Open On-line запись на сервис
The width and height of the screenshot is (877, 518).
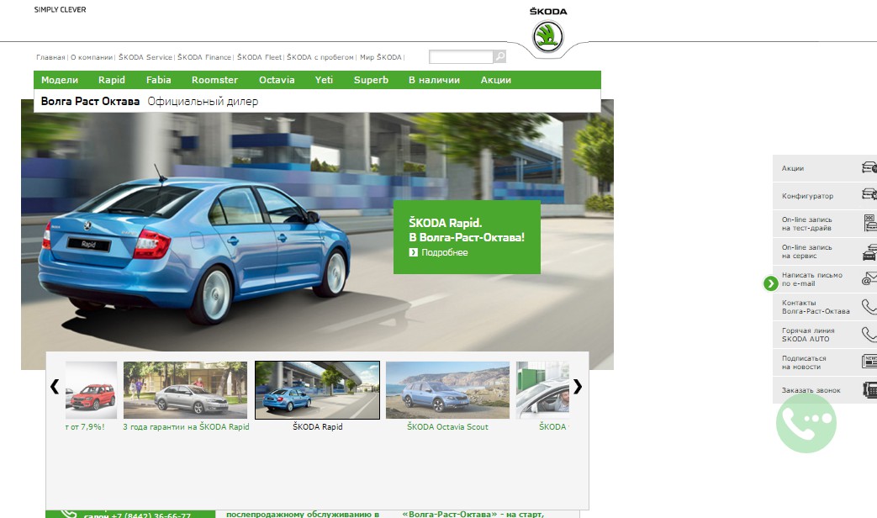(824, 251)
